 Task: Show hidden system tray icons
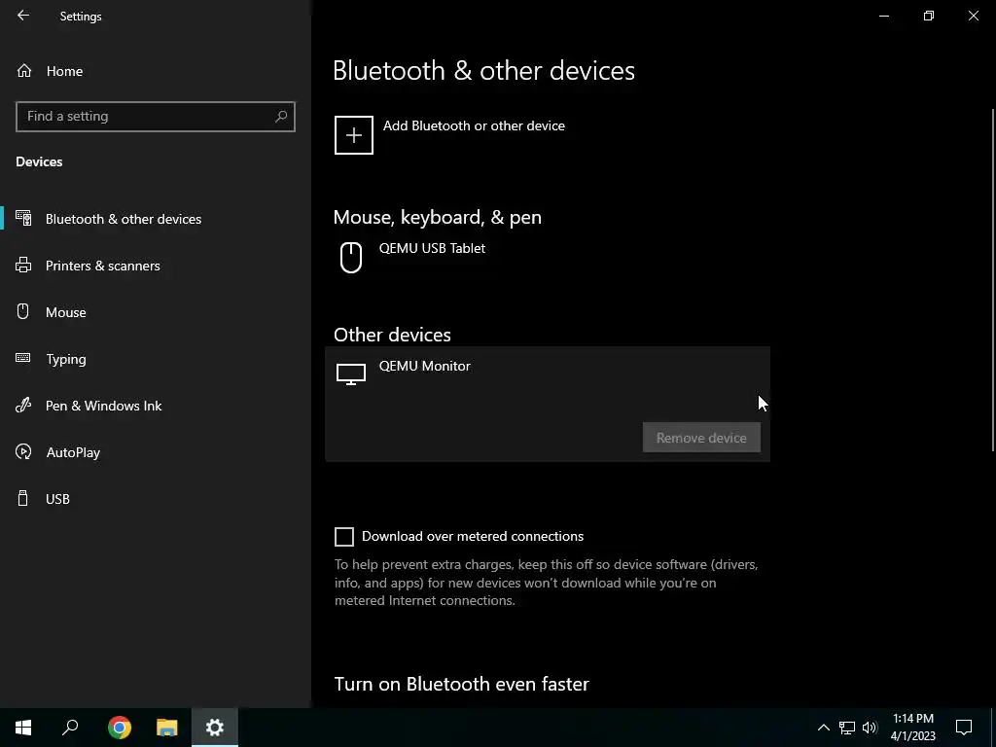coord(823,728)
